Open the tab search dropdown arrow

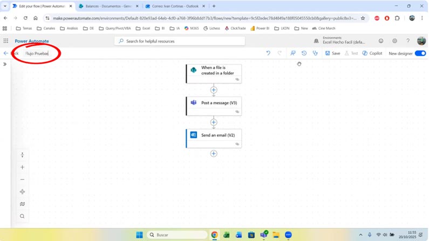5,6
